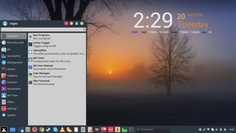Launch the terminal launcher icon in taskbar
Image resolution: width=236 pixels, height=133 pixels.
131,129
